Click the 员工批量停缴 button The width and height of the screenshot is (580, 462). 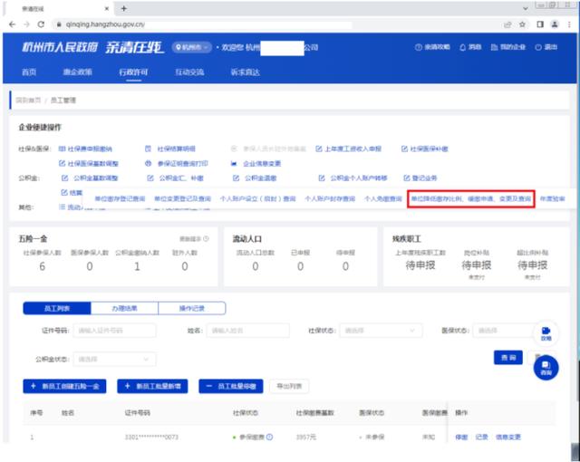click(231, 386)
